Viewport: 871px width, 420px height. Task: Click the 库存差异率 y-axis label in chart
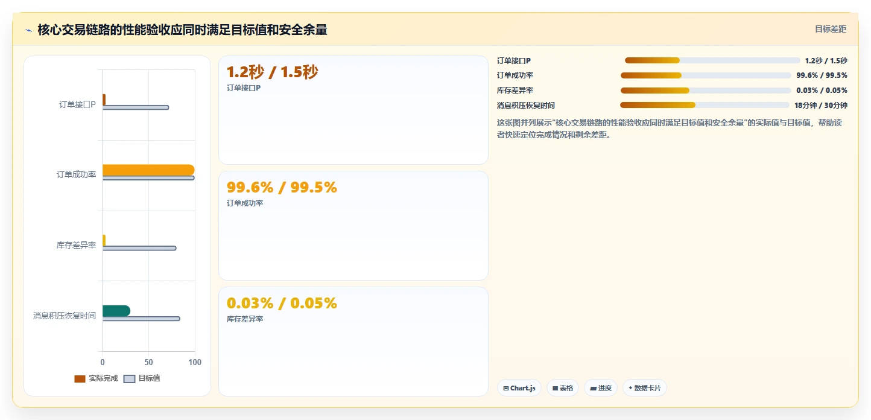(x=76, y=245)
